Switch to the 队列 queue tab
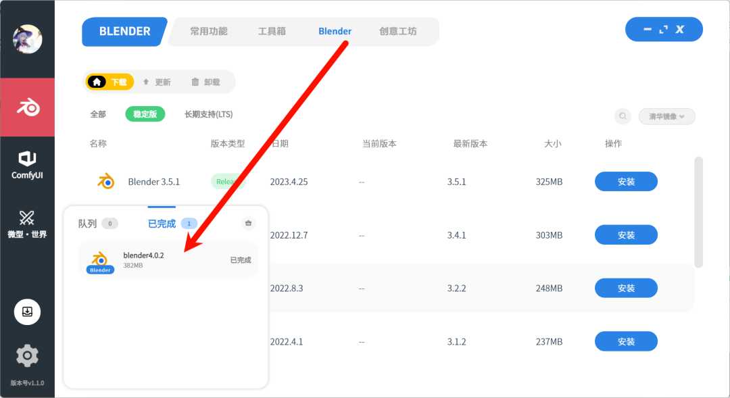730x398 pixels. click(x=98, y=224)
